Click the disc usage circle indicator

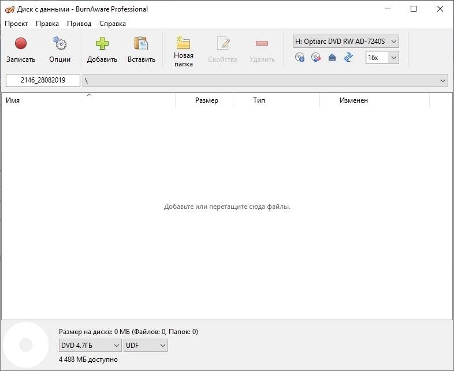[26, 344]
